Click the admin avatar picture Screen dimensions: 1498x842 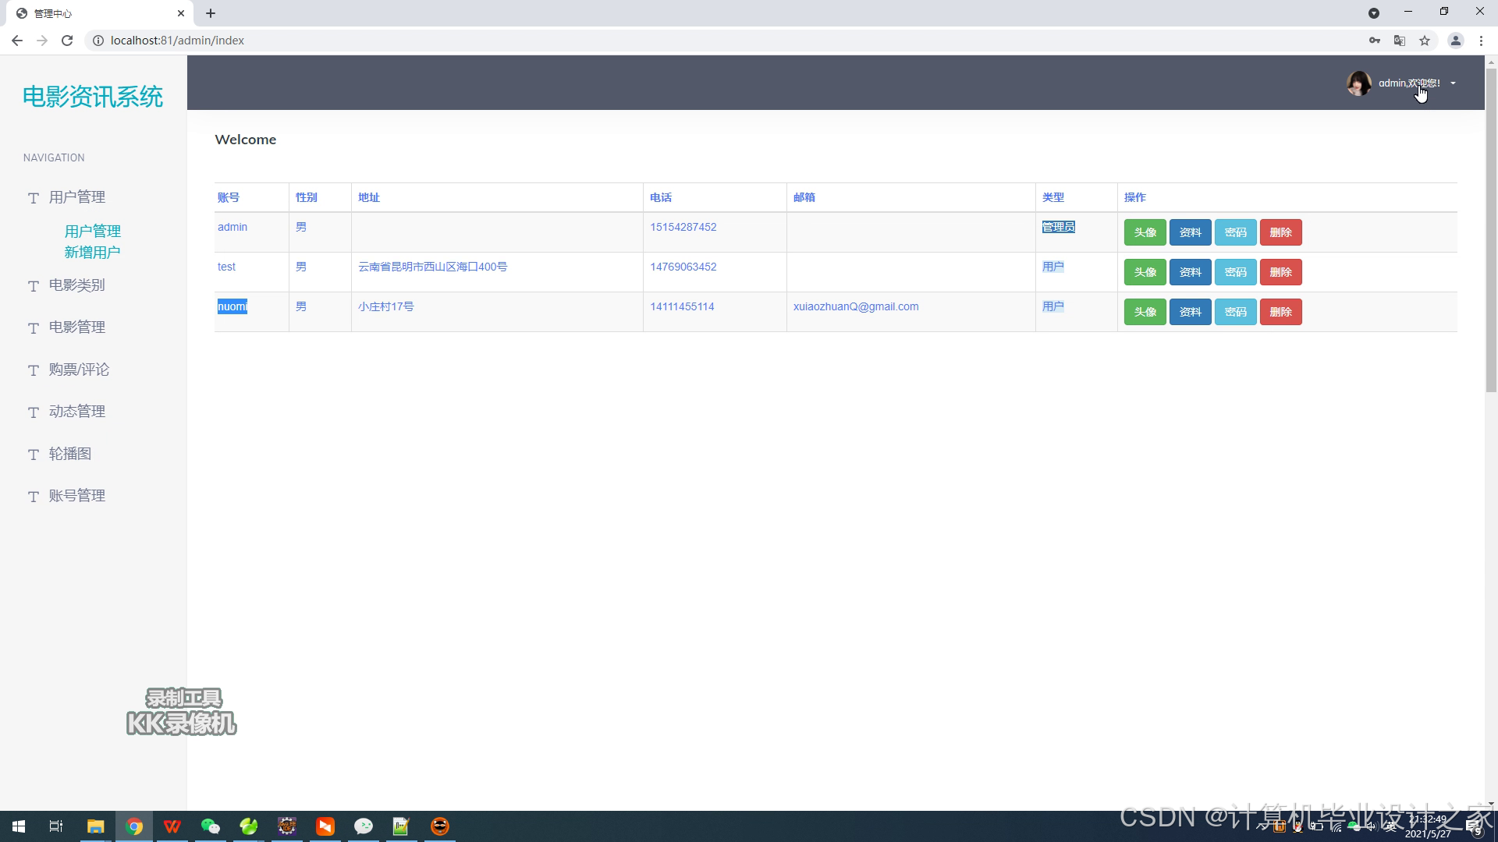[1358, 83]
